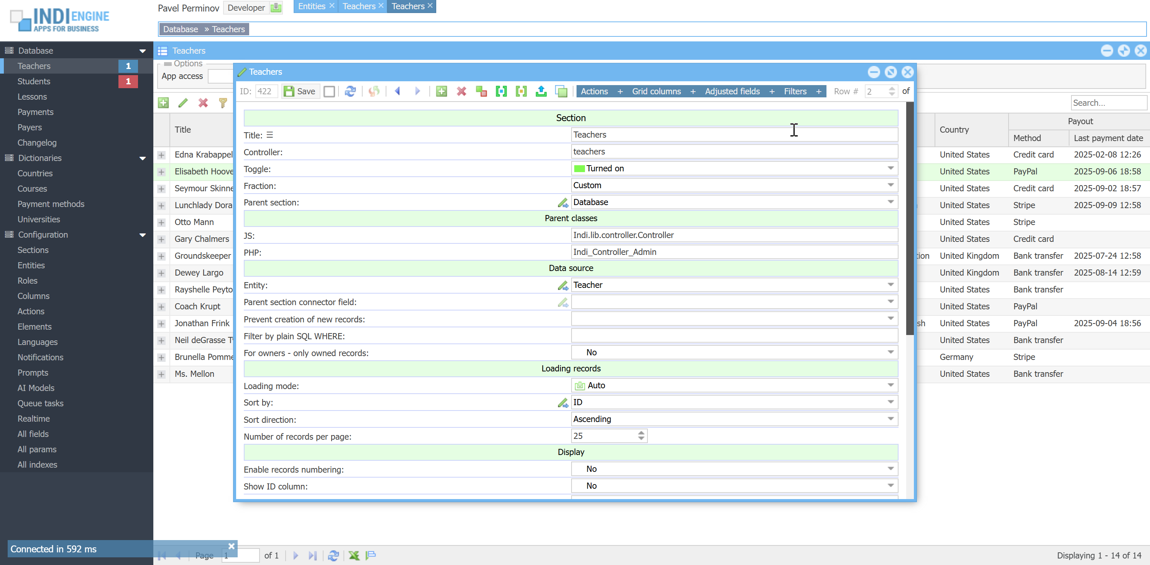The image size is (1150, 565).
Task: Click the pencil icon next to Entity field
Action: 562,285
